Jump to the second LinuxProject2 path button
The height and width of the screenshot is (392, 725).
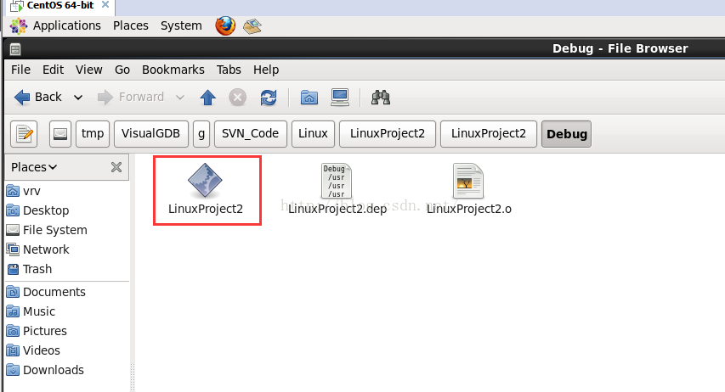click(489, 134)
